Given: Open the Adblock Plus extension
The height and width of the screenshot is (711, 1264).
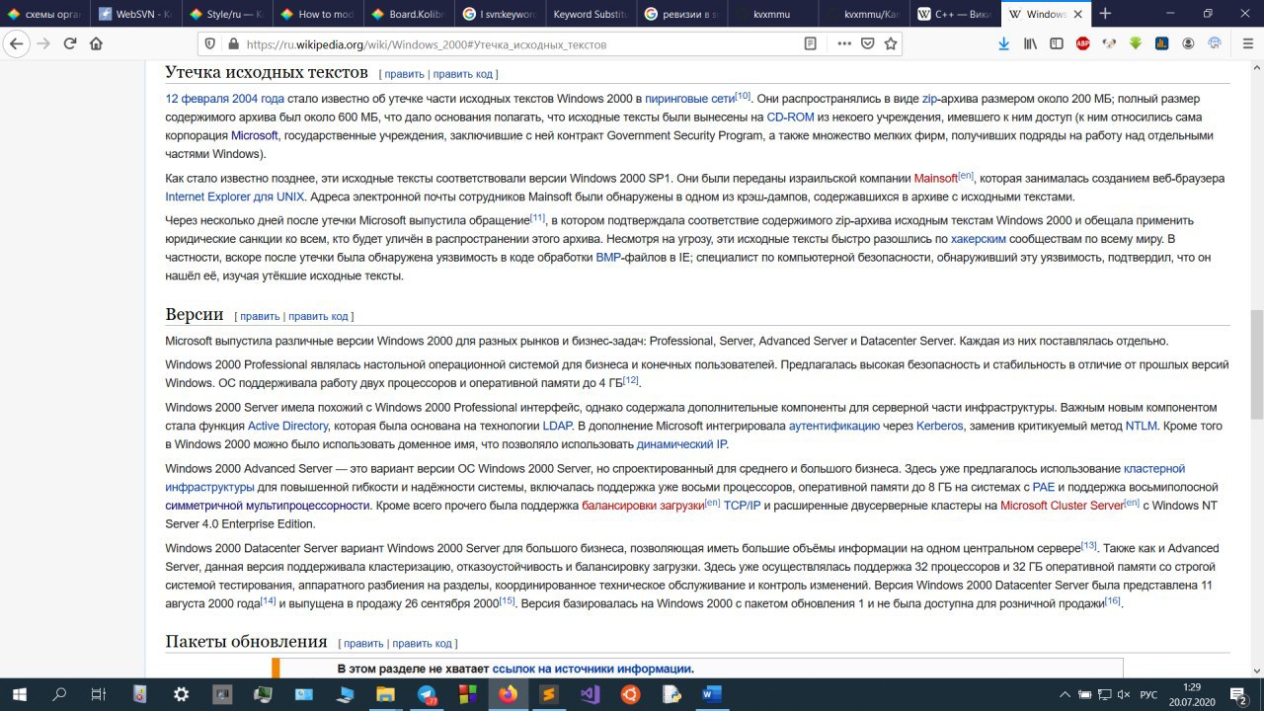Looking at the screenshot, I should click(x=1082, y=43).
